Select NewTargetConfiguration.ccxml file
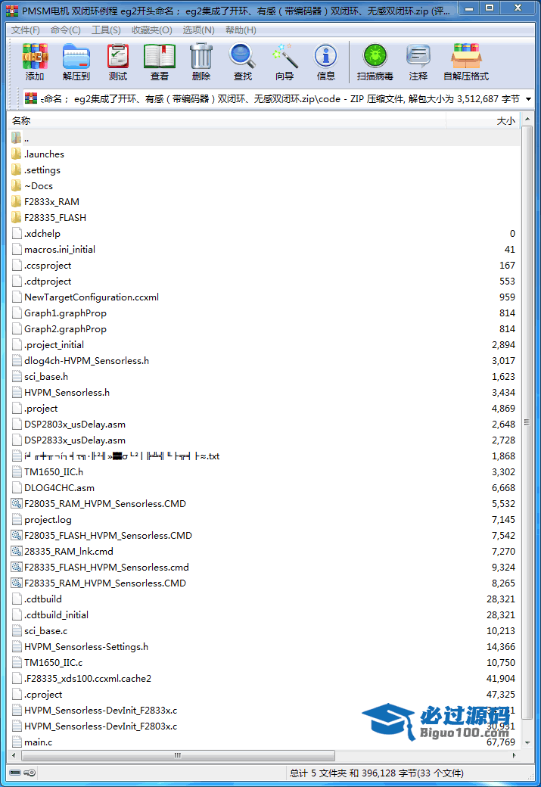The image size is (541, 787). [92, 297]
